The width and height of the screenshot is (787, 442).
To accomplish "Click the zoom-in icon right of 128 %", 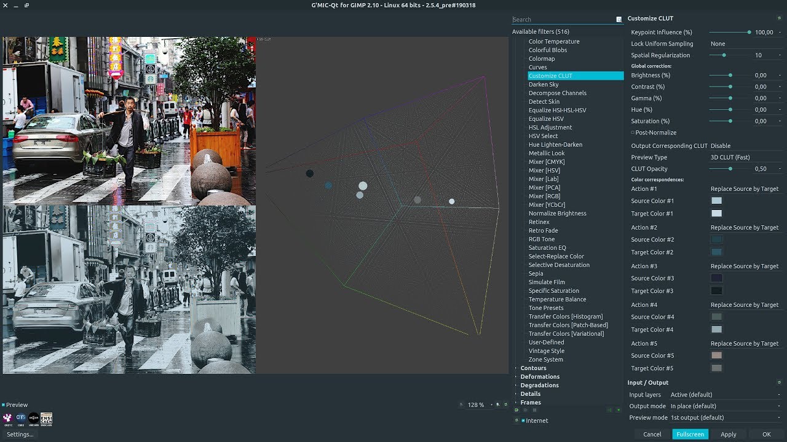I will pyautogui.click(x=497, y=405).
